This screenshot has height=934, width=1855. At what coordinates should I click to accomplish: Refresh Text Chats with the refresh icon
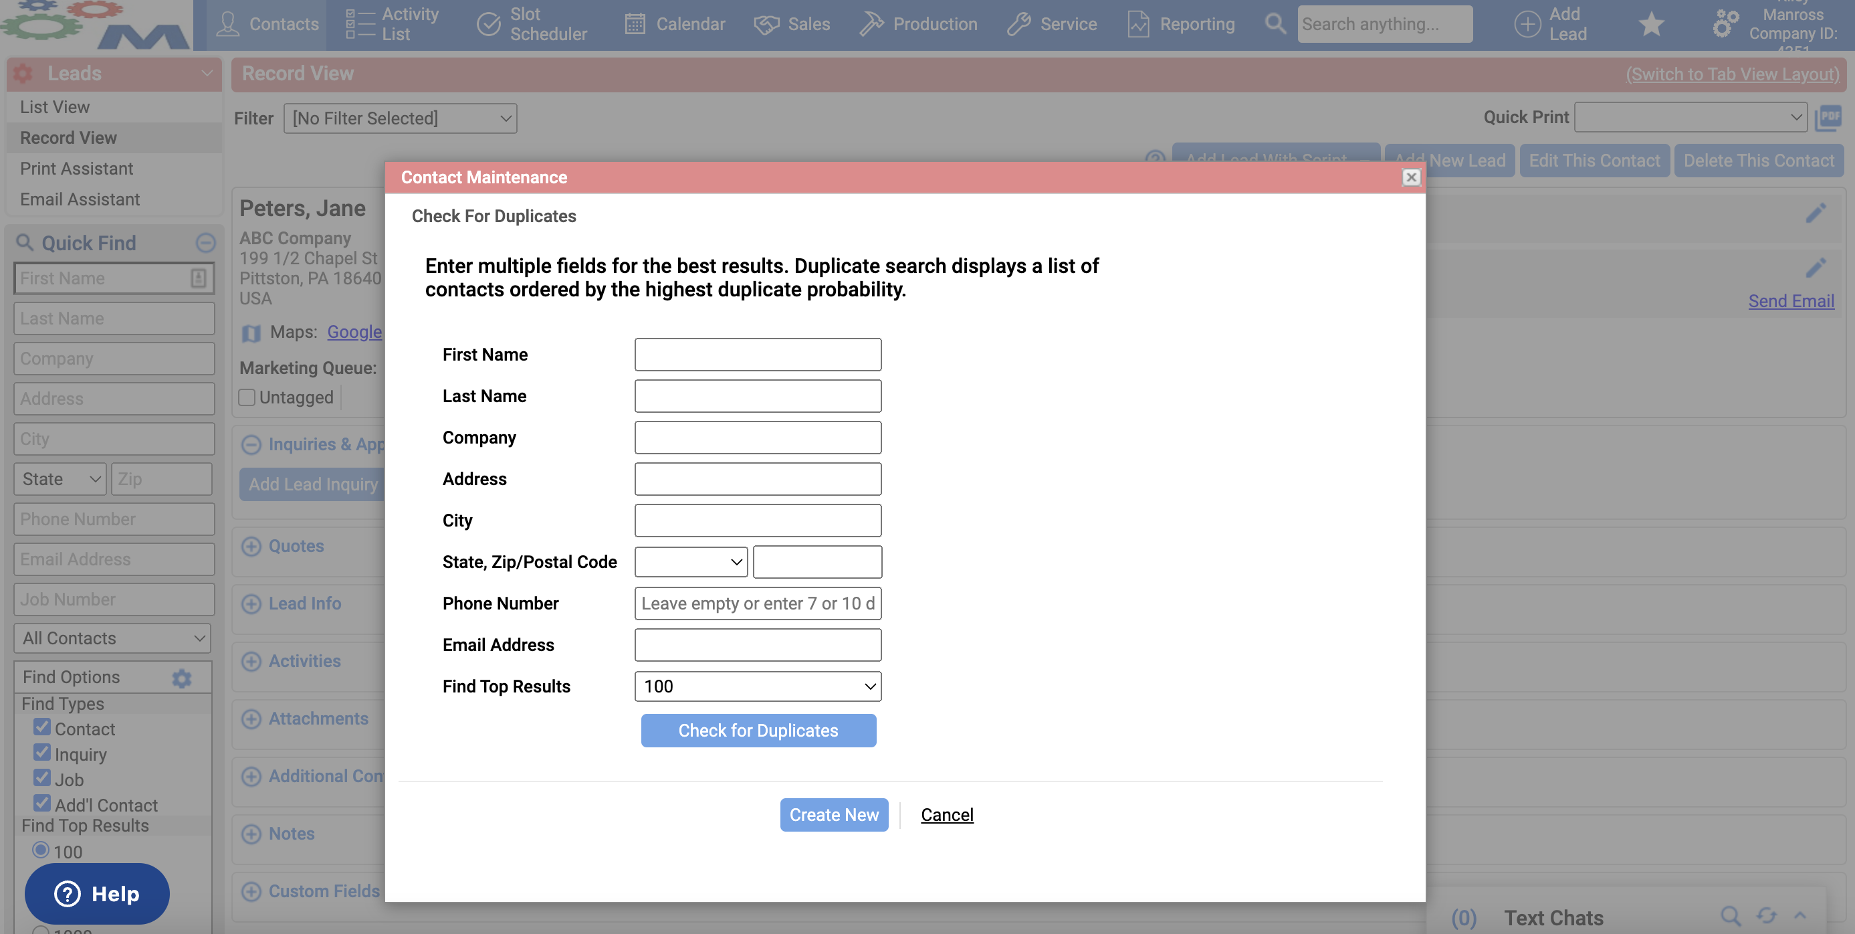coord(1765,916)
